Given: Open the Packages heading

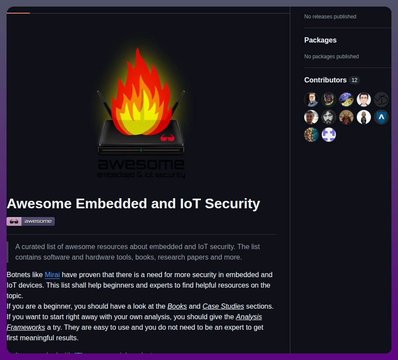Looking at the screenshot, I should point(321,40).
